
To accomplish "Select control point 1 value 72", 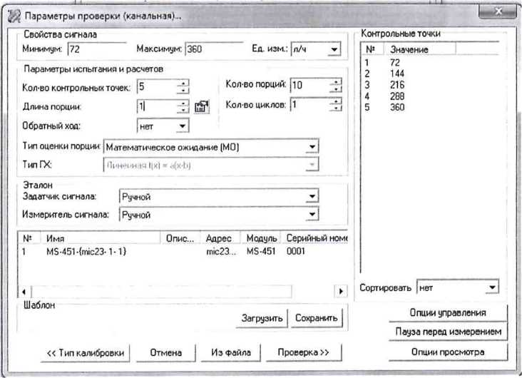I will [395, 62].
